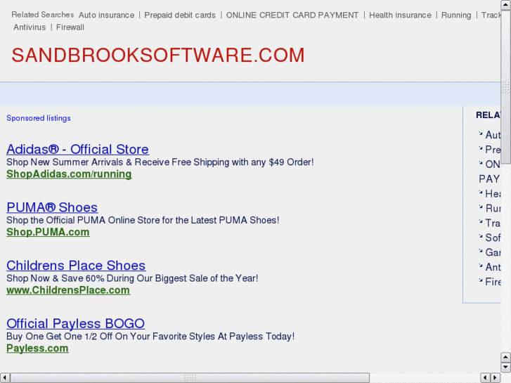Click horizontal scrollbar right arrow
The height and width of the screenshot is (383, 511).
click(x=496, y=378)
